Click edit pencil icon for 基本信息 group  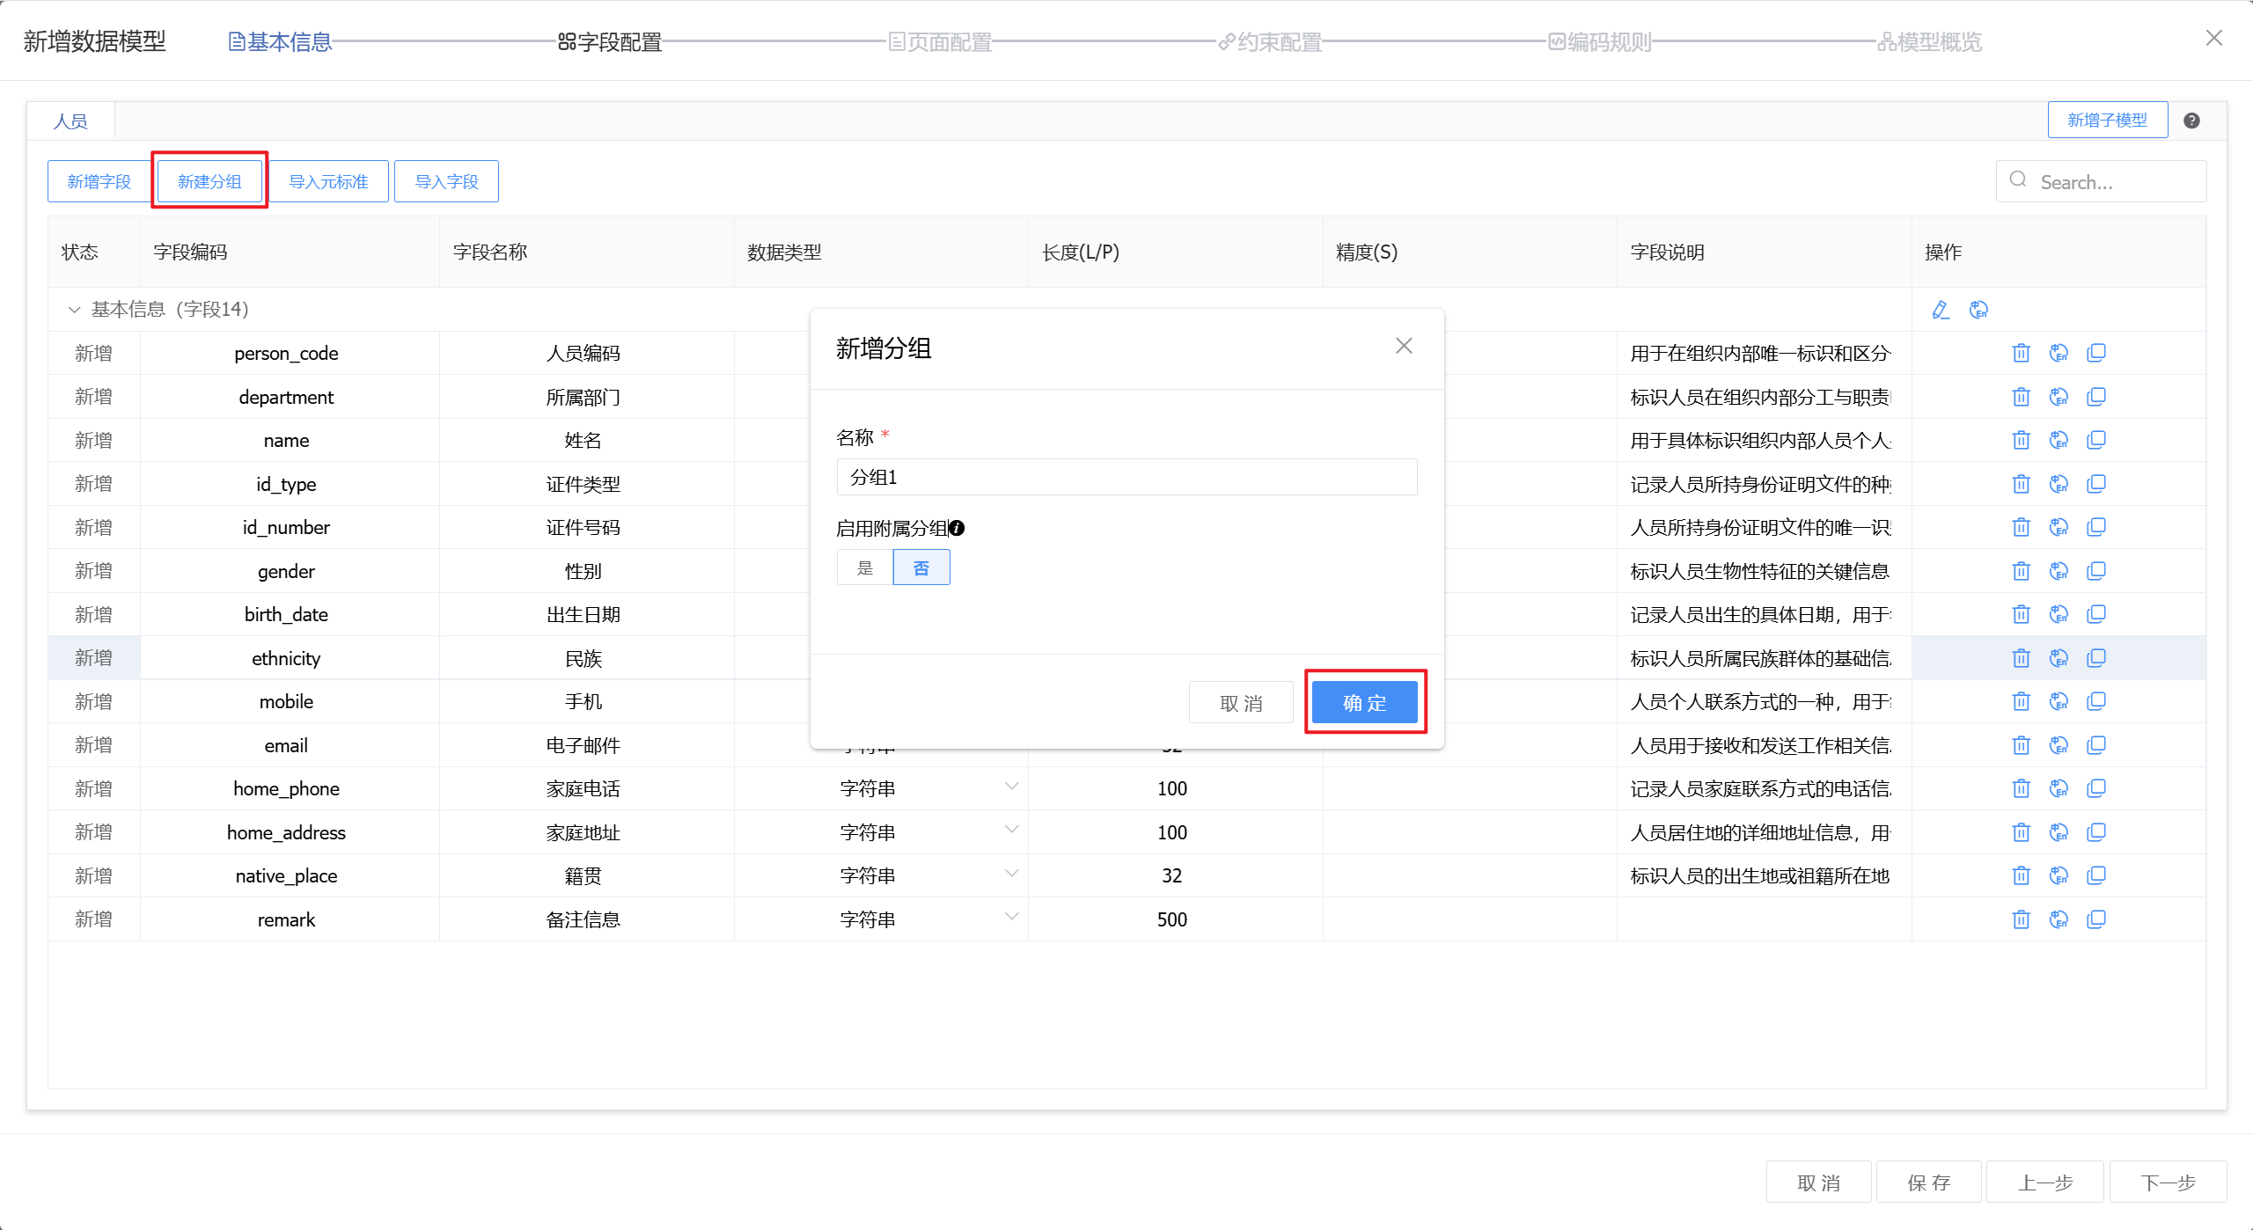[1940, 310]
